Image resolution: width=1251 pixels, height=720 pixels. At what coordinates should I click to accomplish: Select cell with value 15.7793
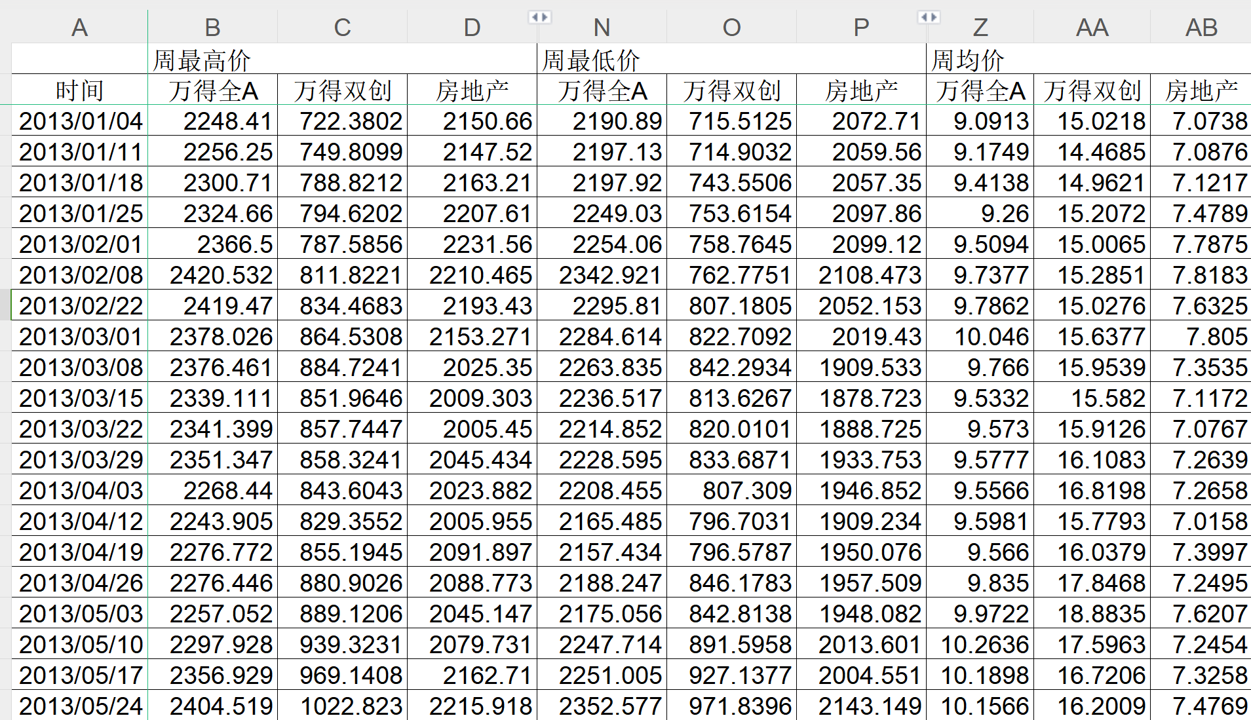(1092, 521)
